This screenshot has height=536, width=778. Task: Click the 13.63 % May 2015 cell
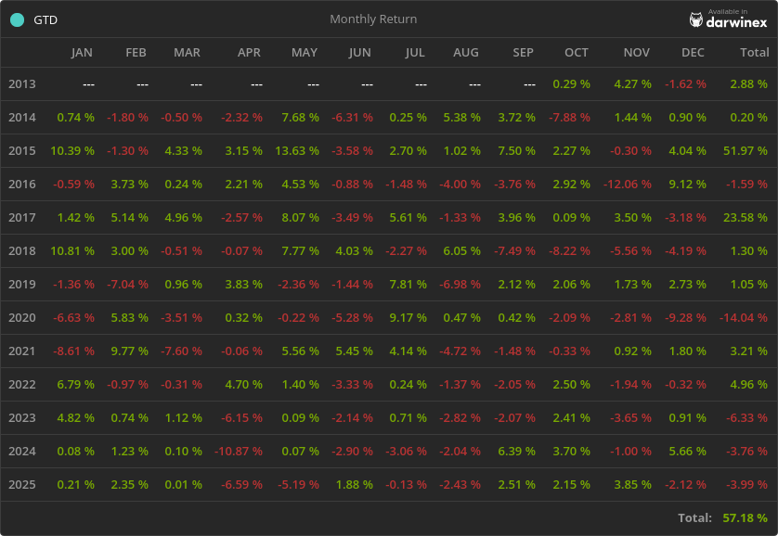click(299, 151)
